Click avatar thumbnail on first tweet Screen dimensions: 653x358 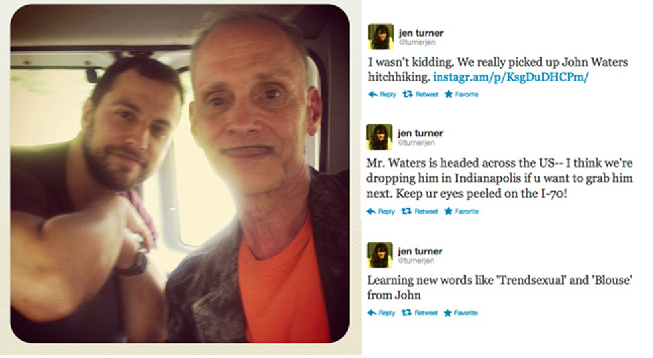pyautogui.click(x=381, y=37)
